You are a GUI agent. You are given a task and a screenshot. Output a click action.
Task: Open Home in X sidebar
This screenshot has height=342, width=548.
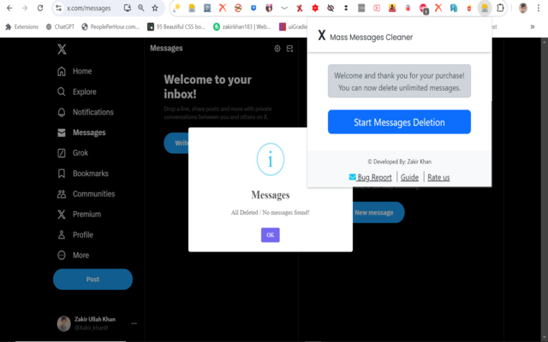pos(74,71)
